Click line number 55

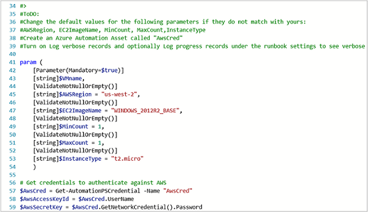point(13,175)
